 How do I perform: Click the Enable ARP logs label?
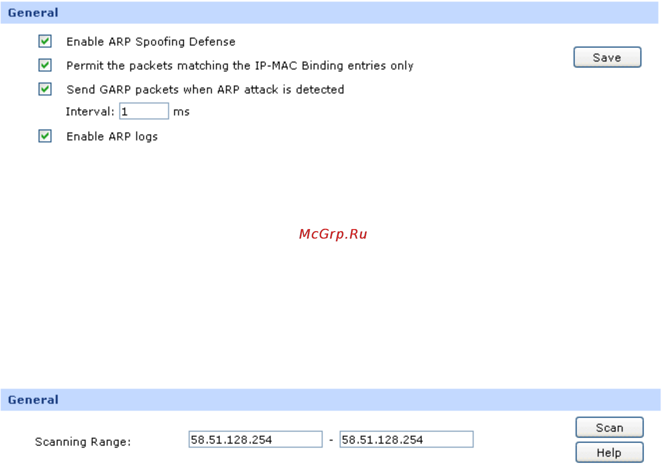[x=112, y=137]
